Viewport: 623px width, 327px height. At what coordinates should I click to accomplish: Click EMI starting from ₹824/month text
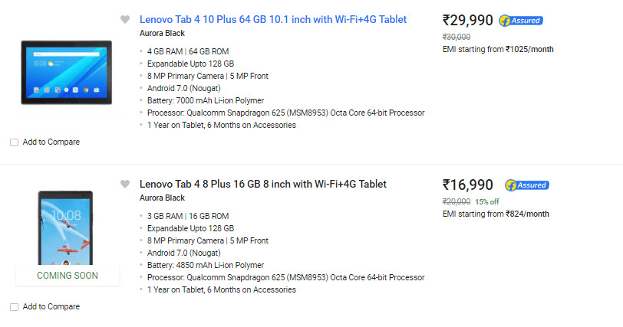pos(496,214)
